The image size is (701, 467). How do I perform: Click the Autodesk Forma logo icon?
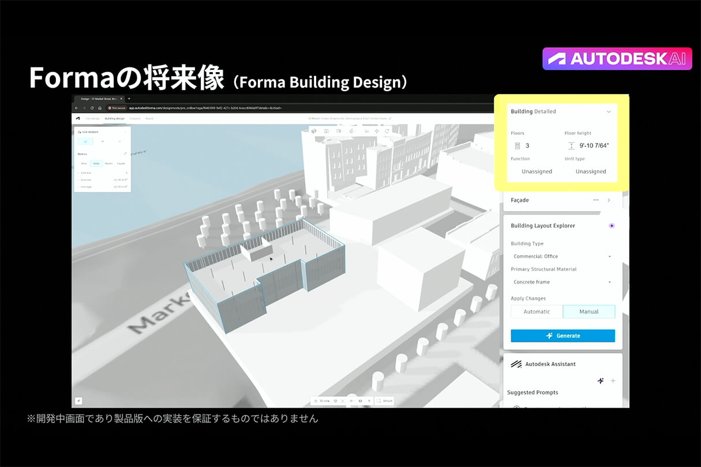point(78,118)
